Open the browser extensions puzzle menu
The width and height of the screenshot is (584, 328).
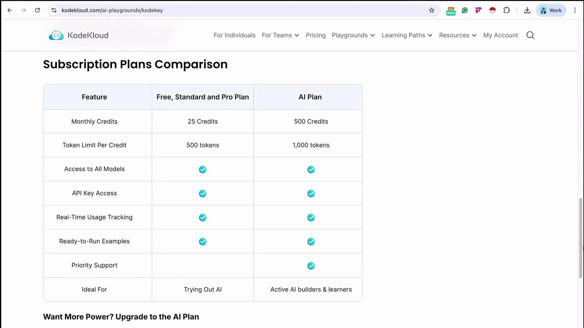[x=506, y=10]
